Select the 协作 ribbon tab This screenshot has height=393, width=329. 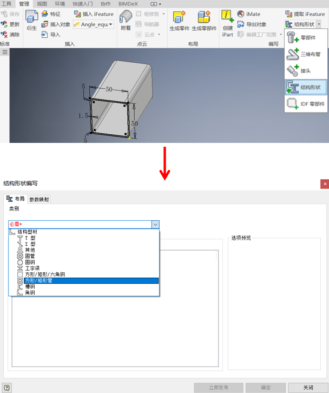point(105,4)
